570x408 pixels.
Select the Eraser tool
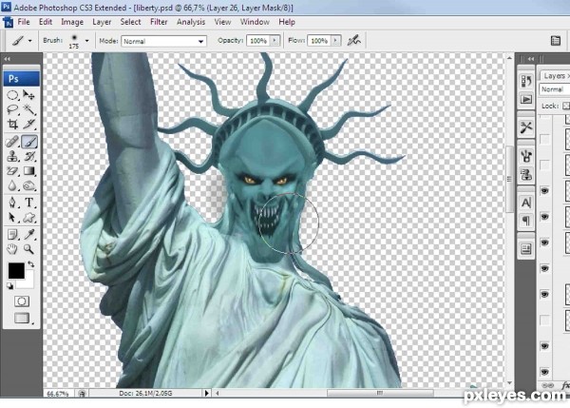pyautogui.click(x=12, y=171)
